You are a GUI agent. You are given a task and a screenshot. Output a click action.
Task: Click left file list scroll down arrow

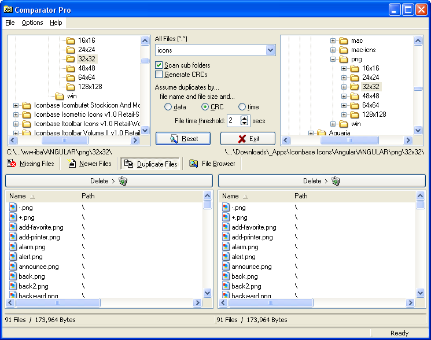pos(207,293)
